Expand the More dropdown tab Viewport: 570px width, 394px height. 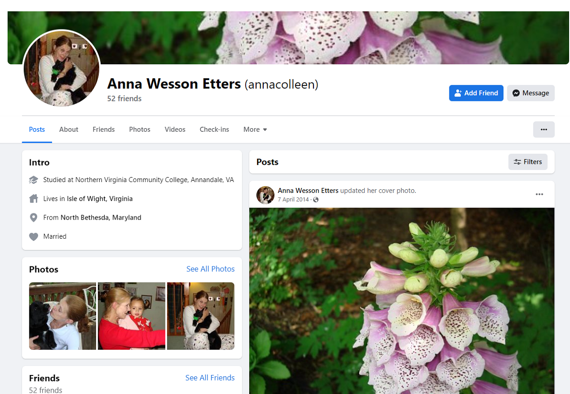tap(255, 130)
